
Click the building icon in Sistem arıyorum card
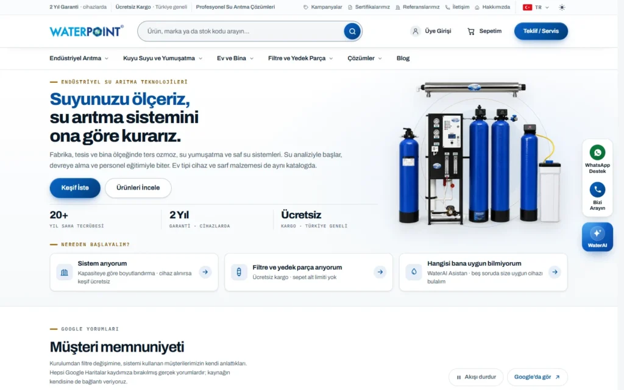[65, 272]
